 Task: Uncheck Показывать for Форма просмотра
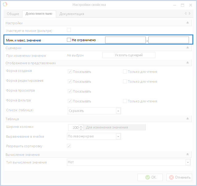click(x=70, y=91)
